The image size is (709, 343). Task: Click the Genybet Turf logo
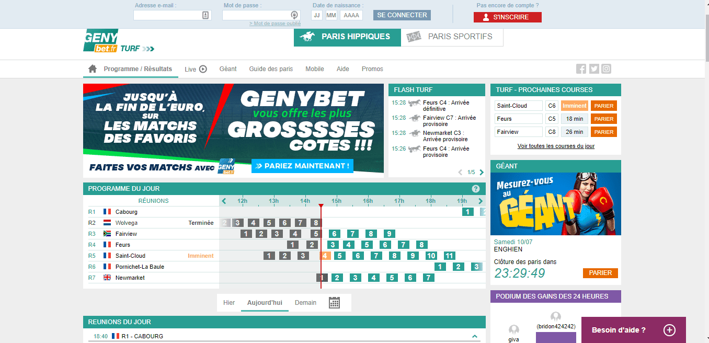119,41
